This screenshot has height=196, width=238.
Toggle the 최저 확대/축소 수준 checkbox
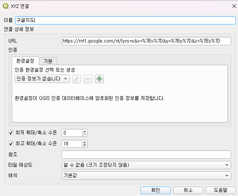coord(11,133)
